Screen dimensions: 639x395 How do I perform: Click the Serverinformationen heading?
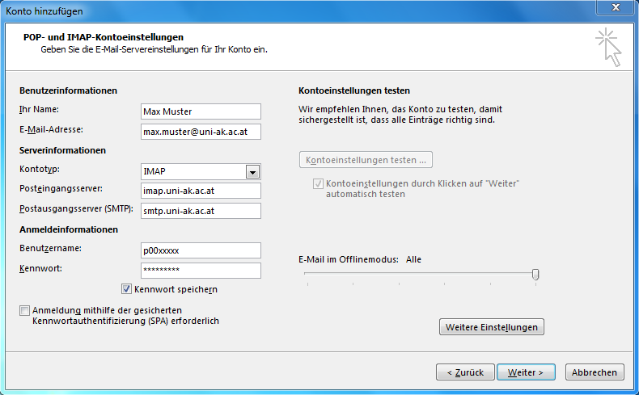coord(62,150)
